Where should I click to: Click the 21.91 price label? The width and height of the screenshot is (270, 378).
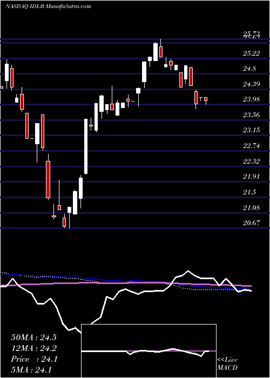coord(252,177)
